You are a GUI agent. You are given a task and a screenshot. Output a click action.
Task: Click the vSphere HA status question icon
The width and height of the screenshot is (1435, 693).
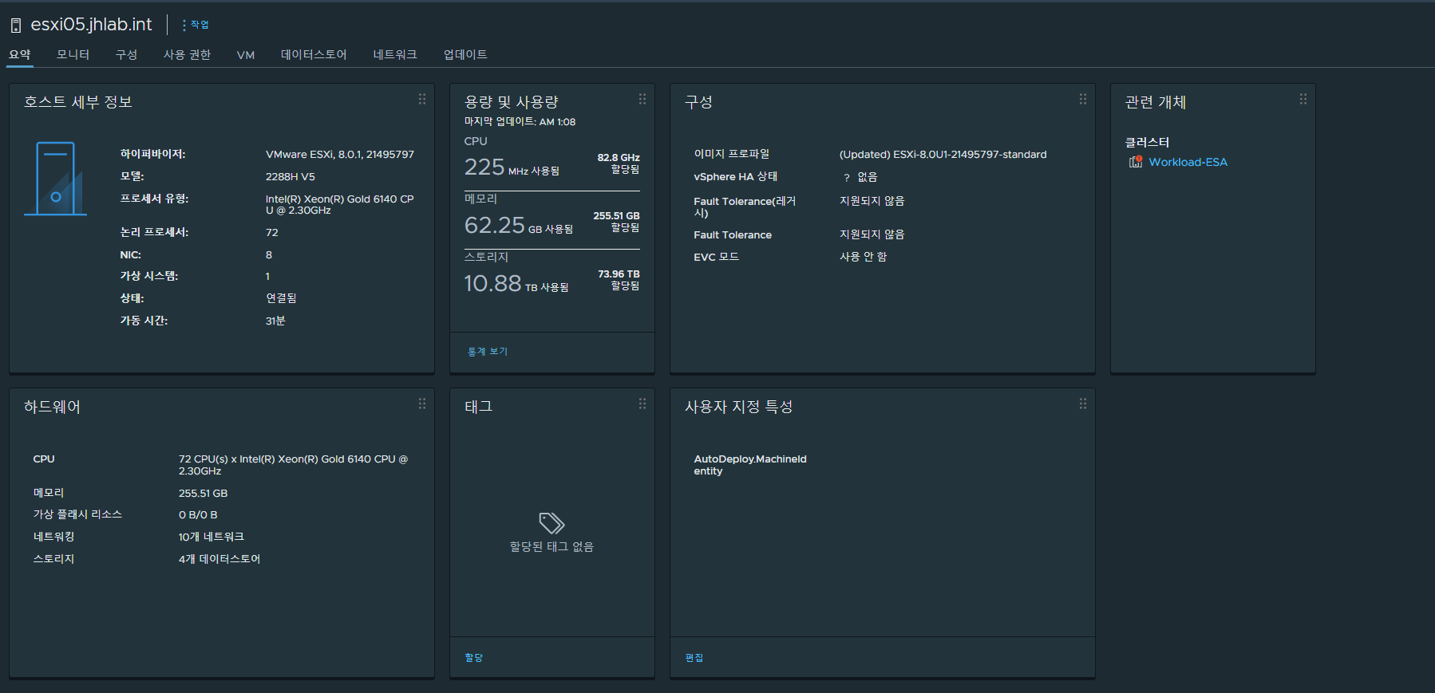pos(847,178)
